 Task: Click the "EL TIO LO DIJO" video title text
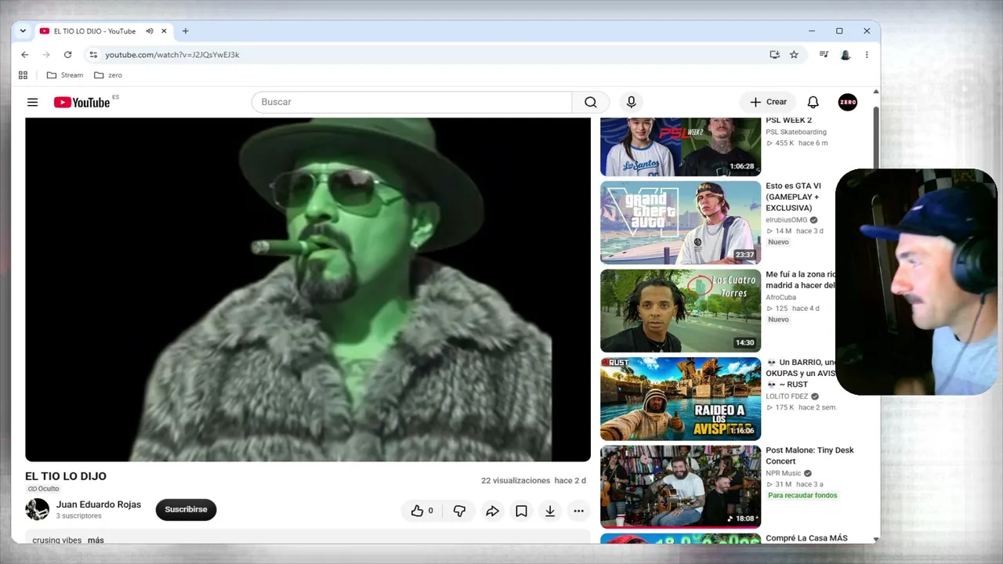point(66,476)
